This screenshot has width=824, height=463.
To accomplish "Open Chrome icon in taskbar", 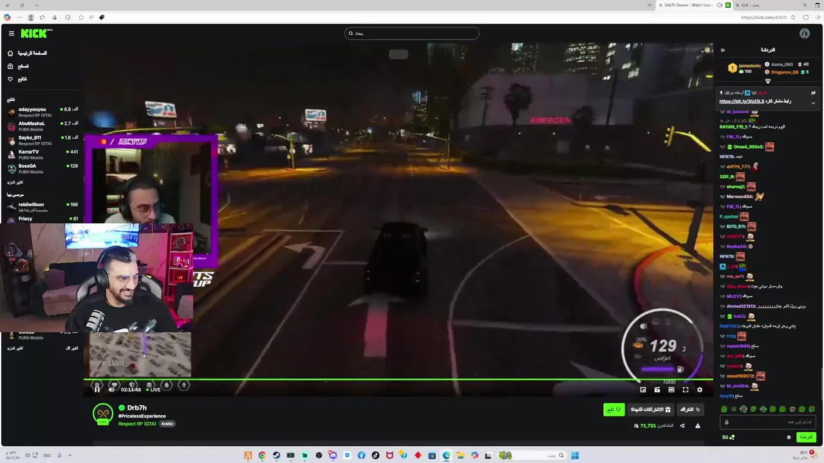I will click(262, 456).
